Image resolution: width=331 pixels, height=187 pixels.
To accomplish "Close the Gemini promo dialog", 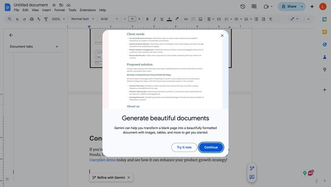I will (222, 36).
